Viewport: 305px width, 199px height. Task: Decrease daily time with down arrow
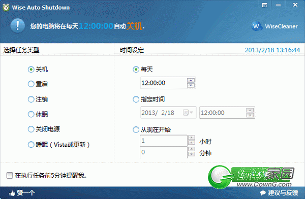coord(191,85)
